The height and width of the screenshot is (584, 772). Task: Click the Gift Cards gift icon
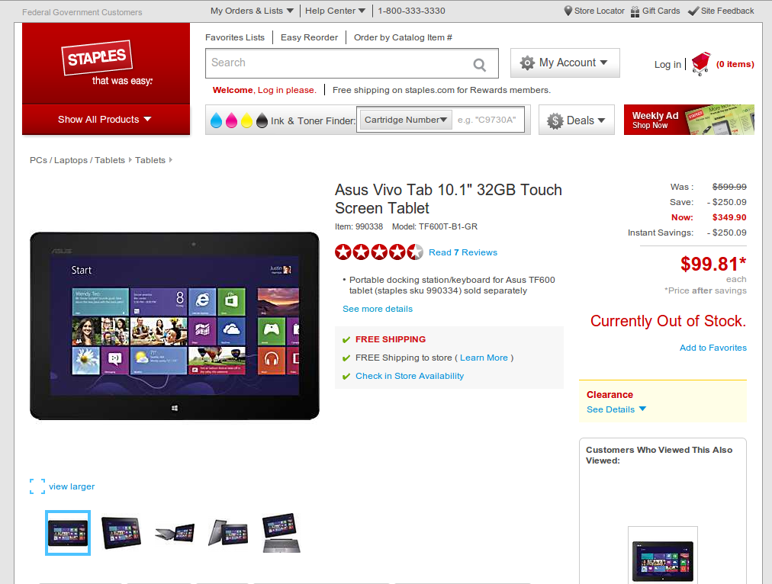(x=635, y=11)
